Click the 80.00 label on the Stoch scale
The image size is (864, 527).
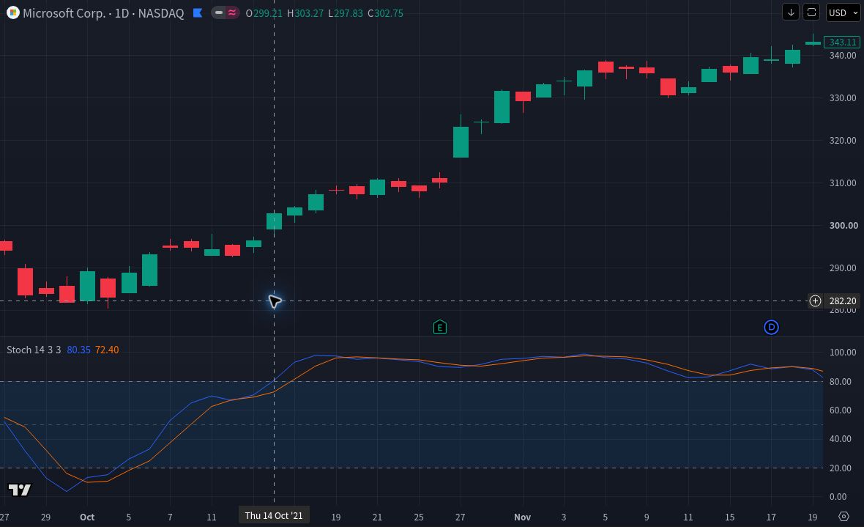click(x=841, y=381)
